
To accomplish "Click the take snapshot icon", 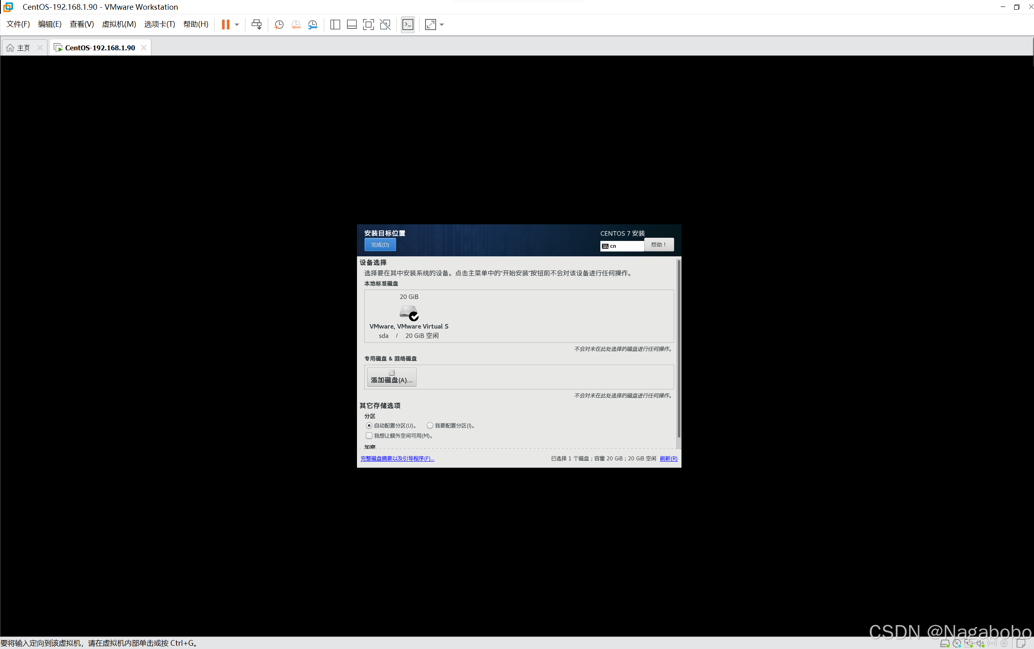I will tap(279, 24).
